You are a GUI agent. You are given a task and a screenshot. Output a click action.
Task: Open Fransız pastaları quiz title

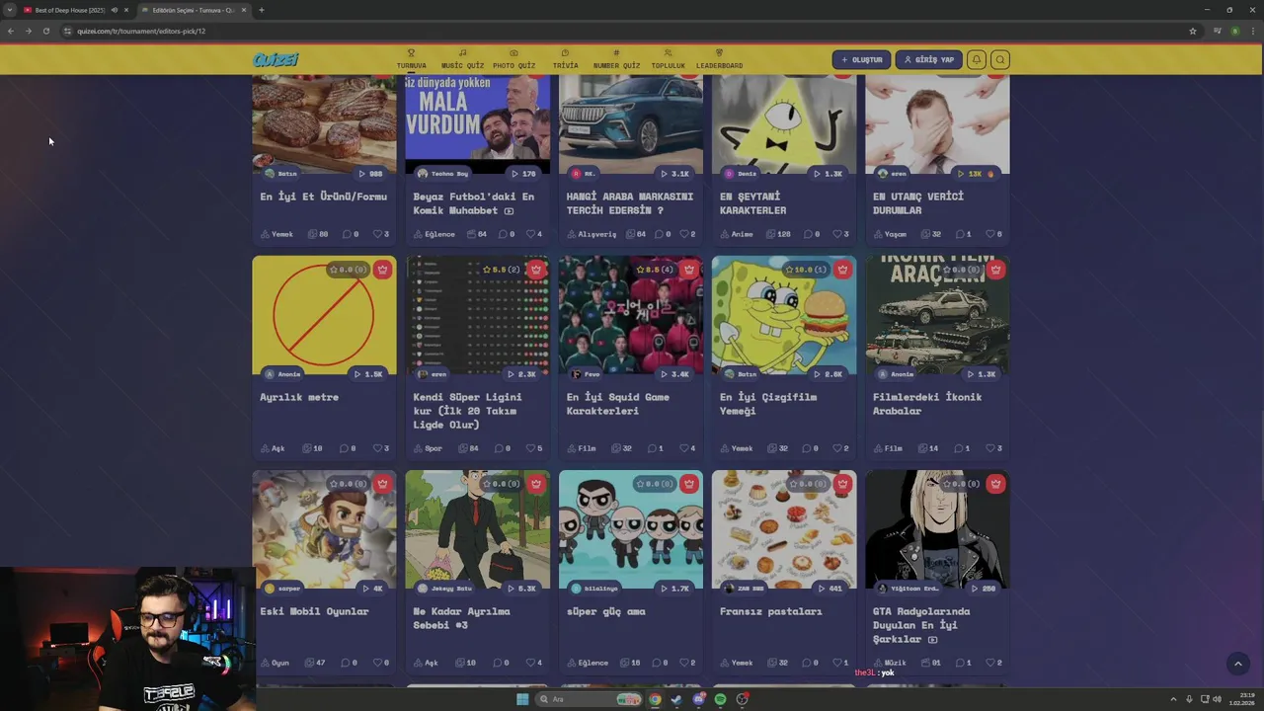pos(770,611)
